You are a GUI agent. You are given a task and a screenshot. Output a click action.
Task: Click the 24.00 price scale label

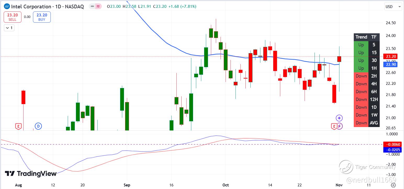[391, 36]
